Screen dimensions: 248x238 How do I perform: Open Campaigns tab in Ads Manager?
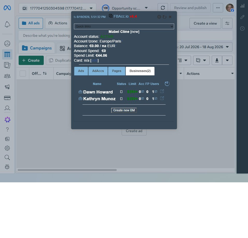pos(37,48)
